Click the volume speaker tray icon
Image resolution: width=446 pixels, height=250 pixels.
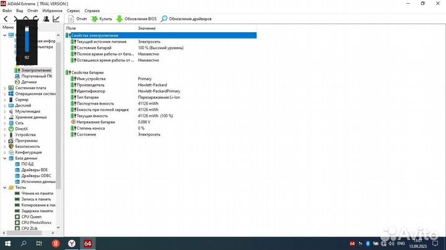pos(391,243)
